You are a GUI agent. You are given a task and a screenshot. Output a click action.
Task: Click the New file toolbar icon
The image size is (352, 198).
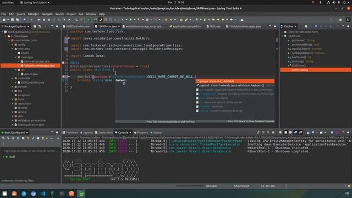pyautogui.click(x=4, y=20)
